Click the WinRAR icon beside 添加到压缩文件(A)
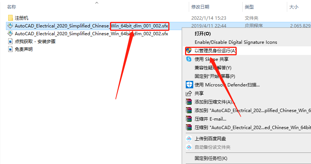Viewport: 311px width, 164px height. click(x=189, y=102)
